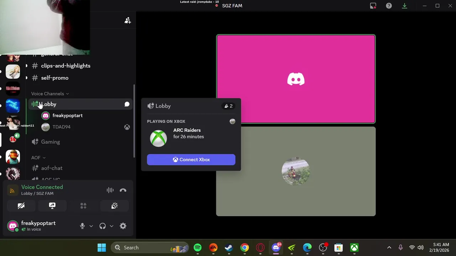Open Opera browser from taskbar

pyautogui.click(x=260, y=247)
